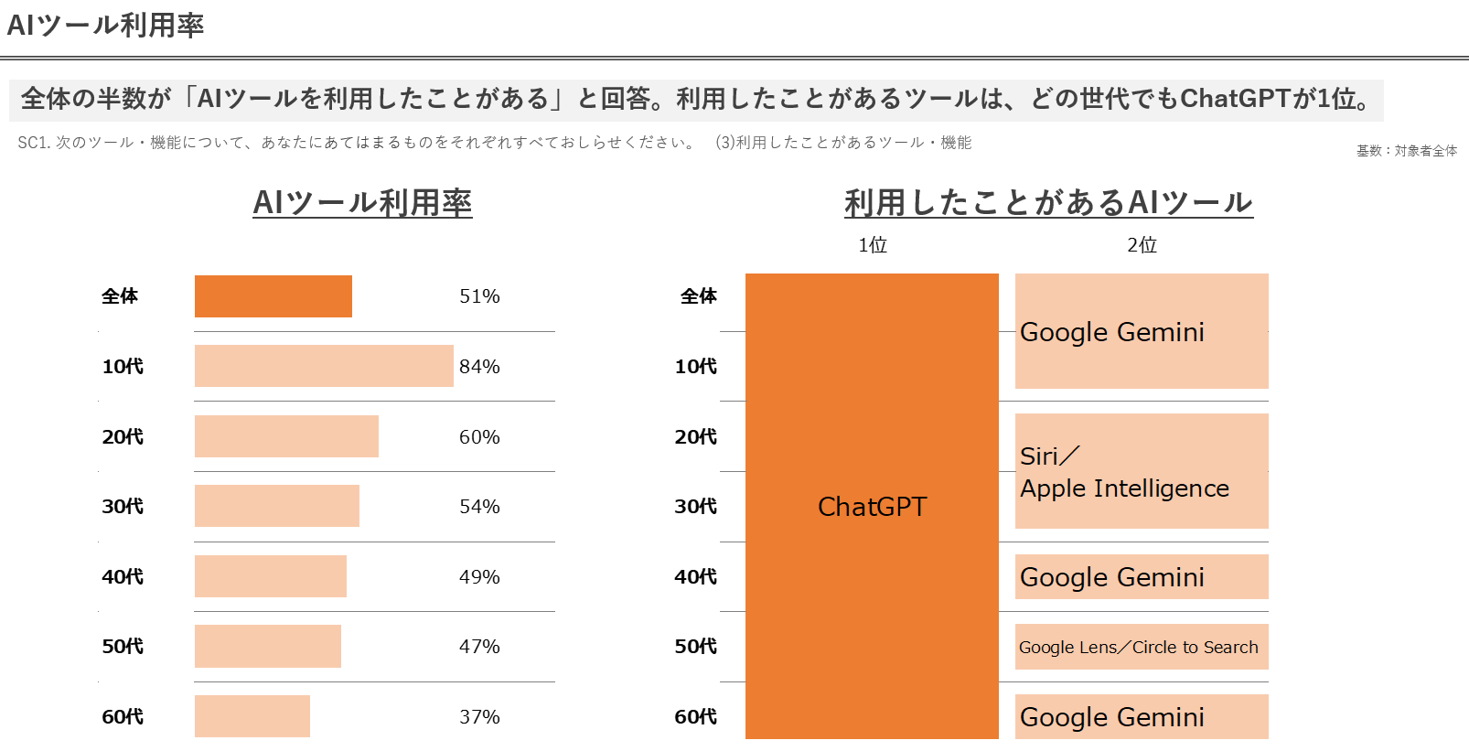The image size is (1469, 751).
Task: Click the 30代 bar at 54%
Action: (276, 506)
